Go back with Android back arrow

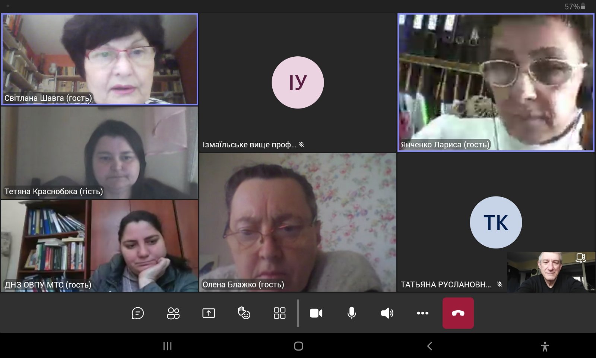point(429,346)
